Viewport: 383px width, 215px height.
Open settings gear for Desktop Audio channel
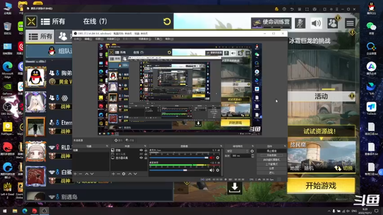(x=218, y=170)
